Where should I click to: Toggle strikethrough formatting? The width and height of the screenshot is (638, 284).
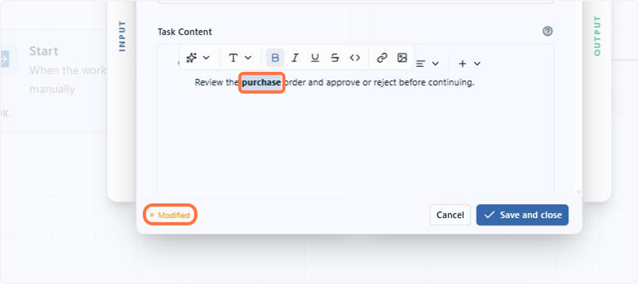click(334, 57)
